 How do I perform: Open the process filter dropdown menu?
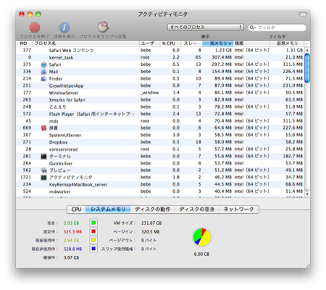[206, 27]
